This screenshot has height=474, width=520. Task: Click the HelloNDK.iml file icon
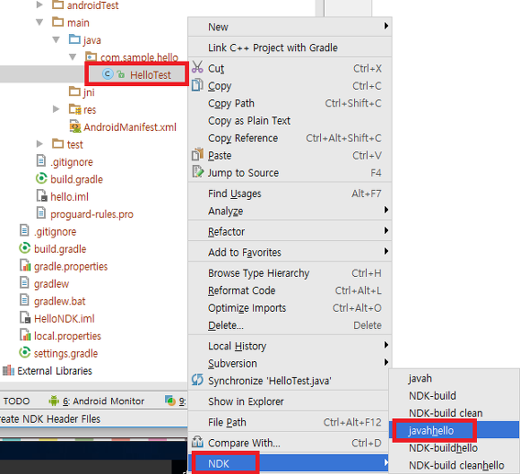click(x=25, y=317)
